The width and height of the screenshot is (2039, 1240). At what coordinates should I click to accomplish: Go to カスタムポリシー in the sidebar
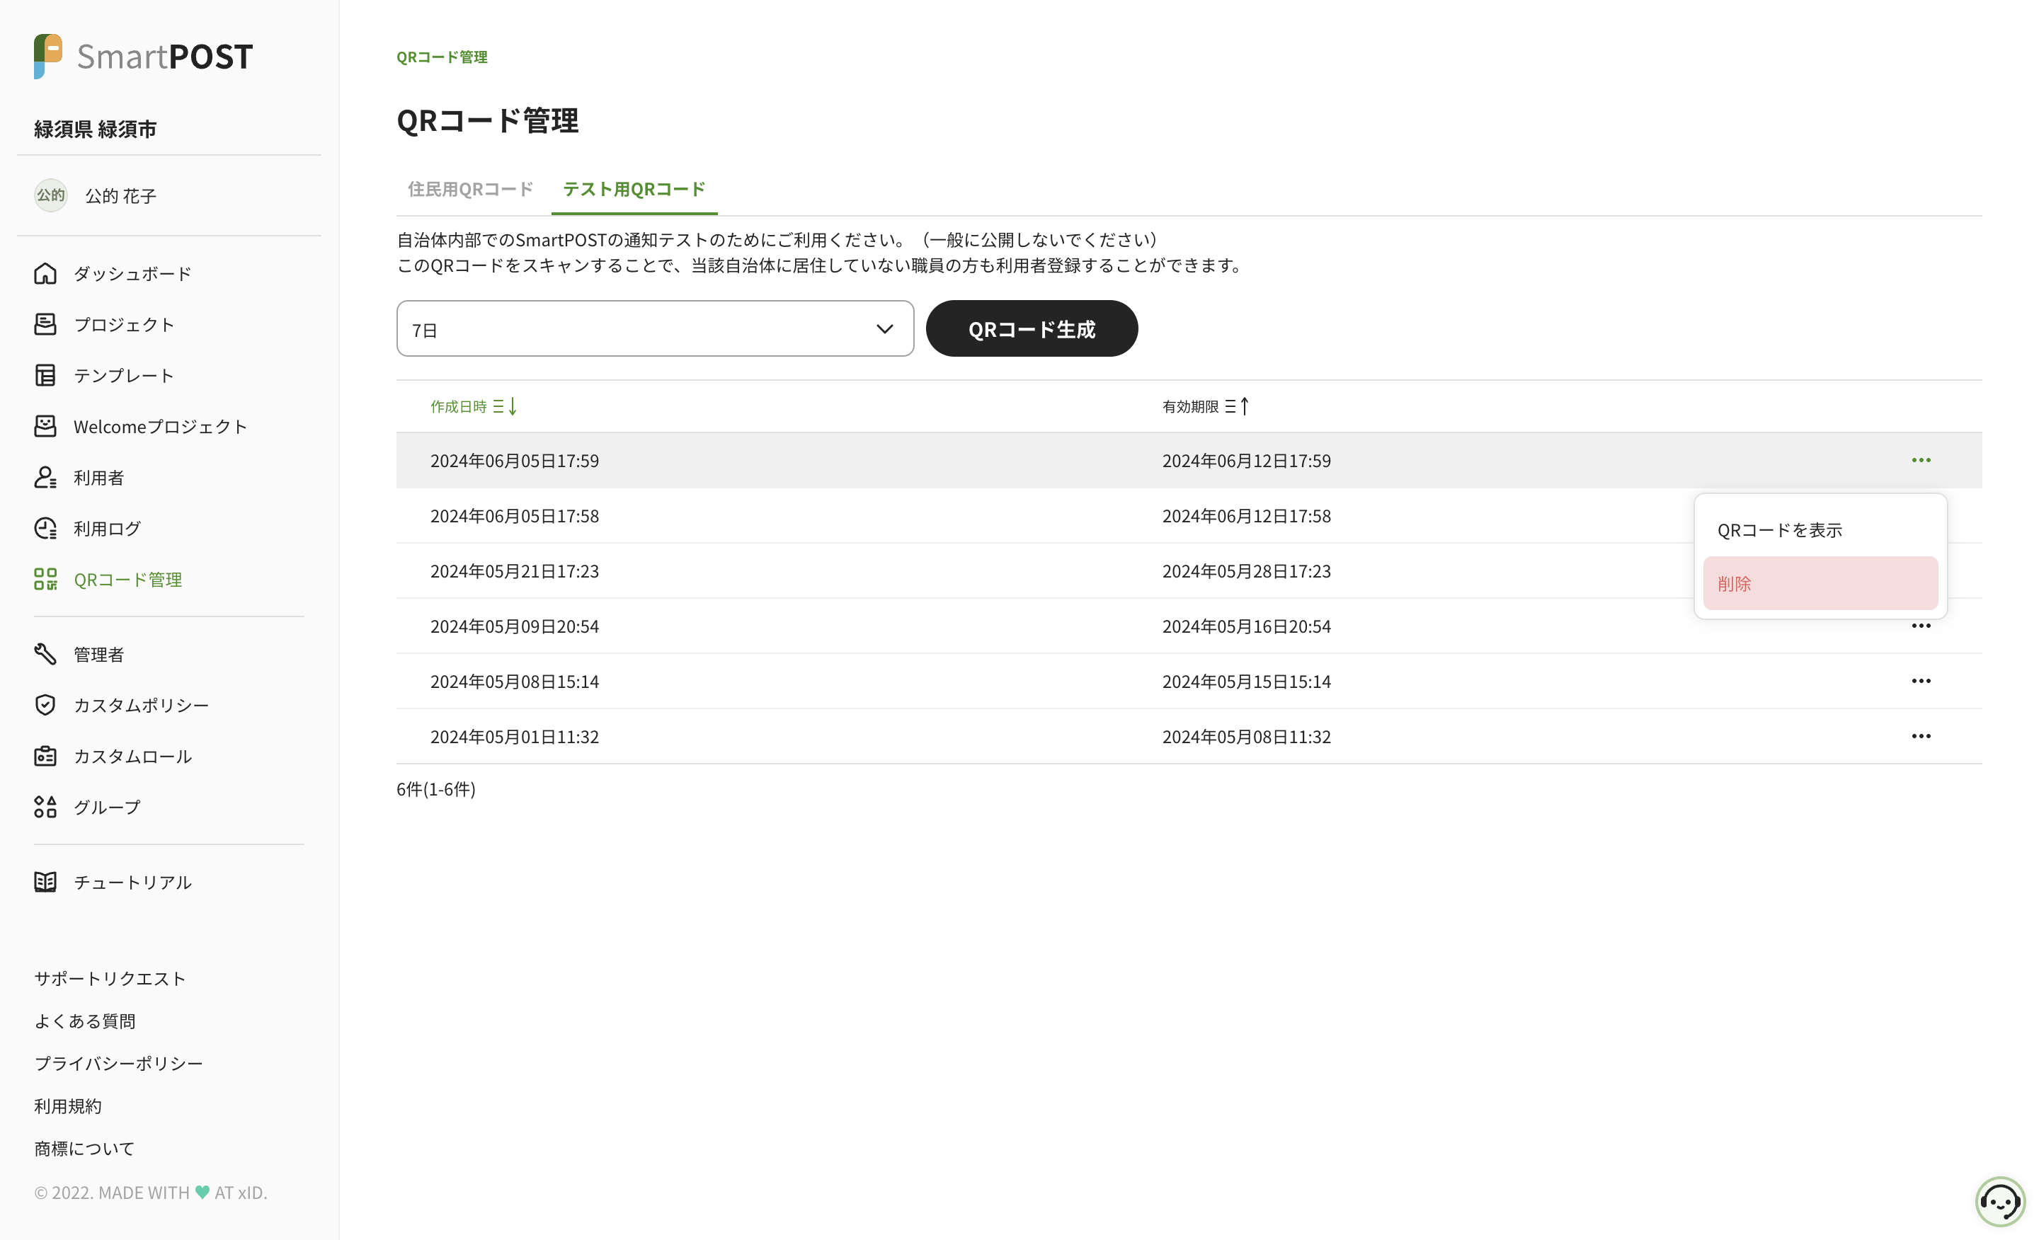[141, 705]
